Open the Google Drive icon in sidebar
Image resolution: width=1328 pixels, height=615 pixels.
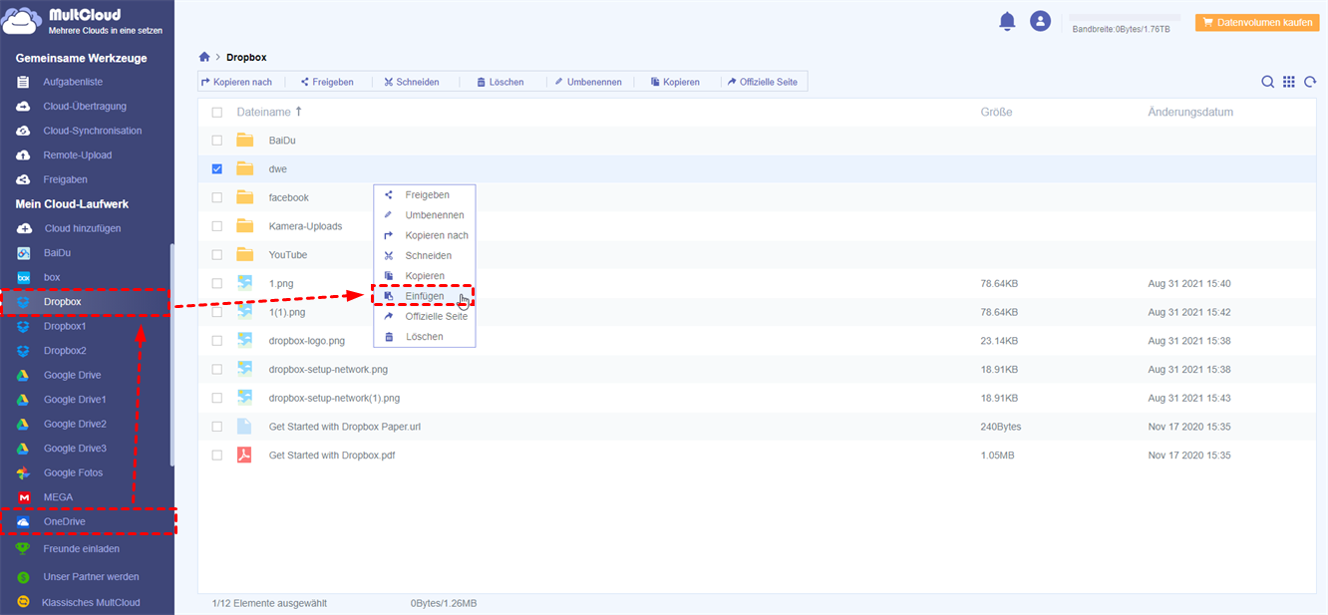24,375
